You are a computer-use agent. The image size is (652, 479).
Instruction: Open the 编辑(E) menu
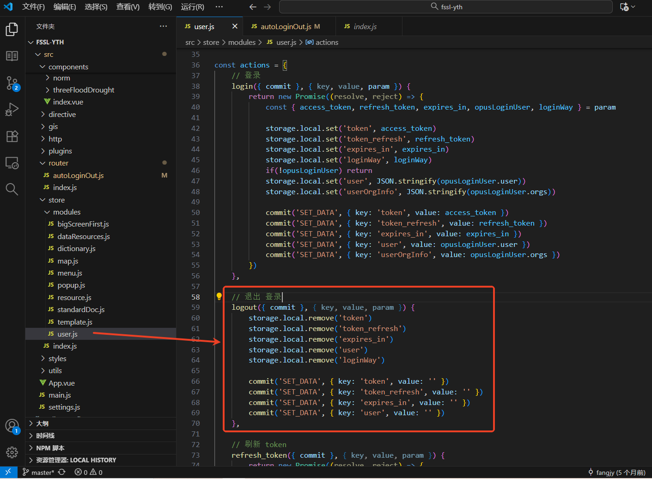(x=65, y=7)
